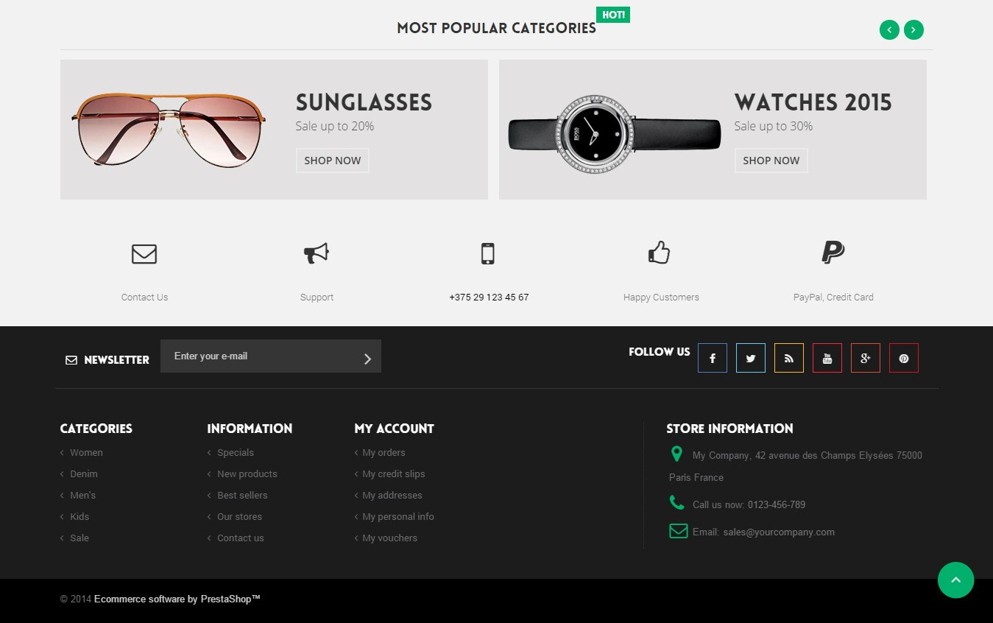The width and height of the screenshot is (993, 623).
Task: Submit newsletter email with arrow button
Action: point(367,359)
